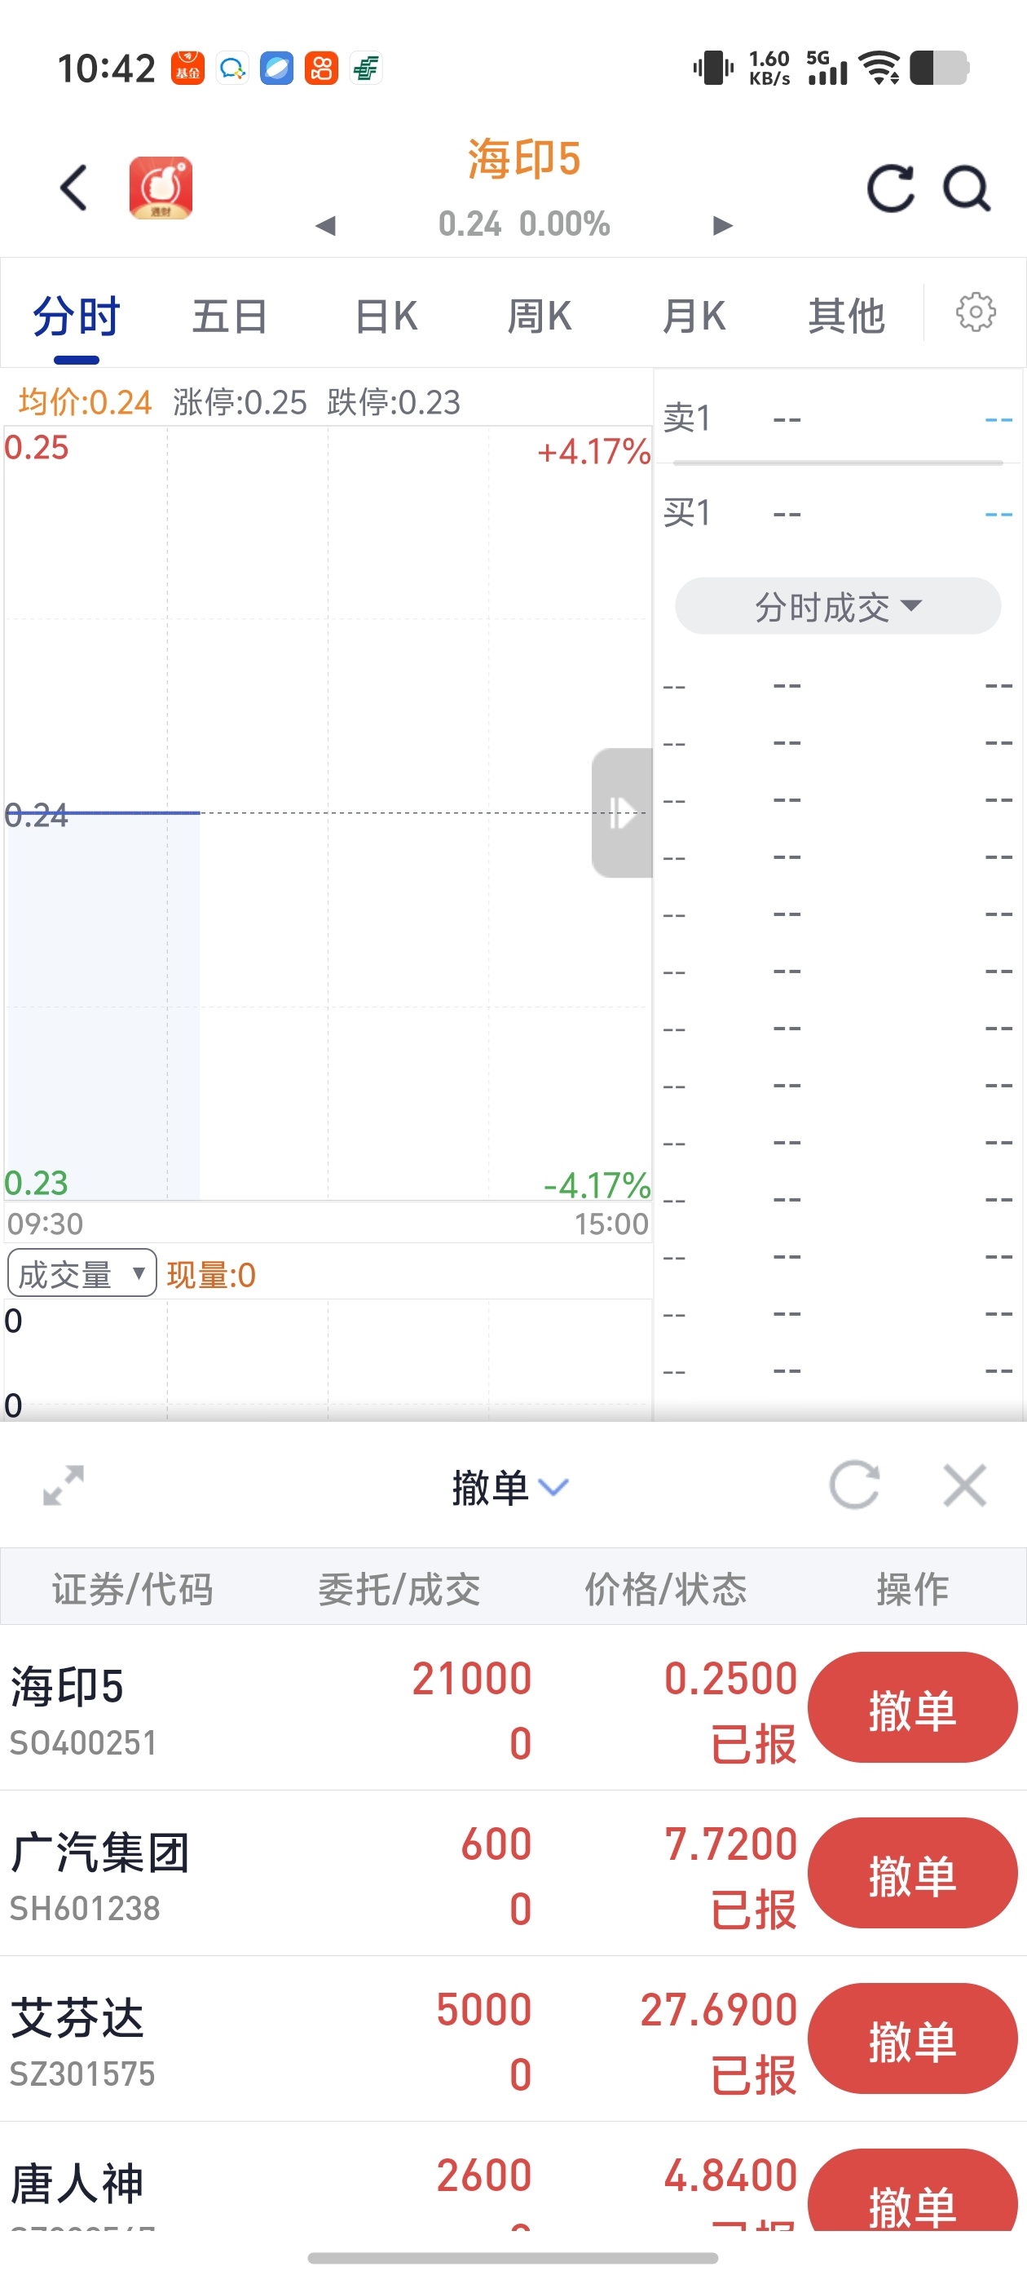The width and height of the screenshot is (1027, 2284).
Task: Tap the green postal bank notification icon
Action: (x=365, y=69)
